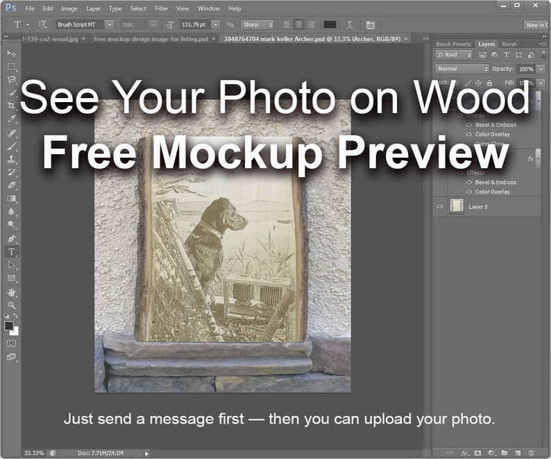
Task: Swap foreground and background colors
Action: coord(16,315)
